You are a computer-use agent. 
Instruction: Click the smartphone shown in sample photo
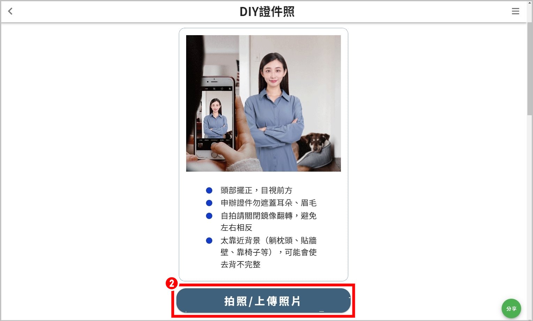tap(216, 118)
